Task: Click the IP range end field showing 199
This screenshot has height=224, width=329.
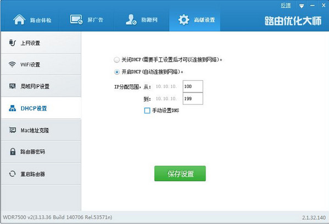Action: pyautogui.click(x=193, y=99)
